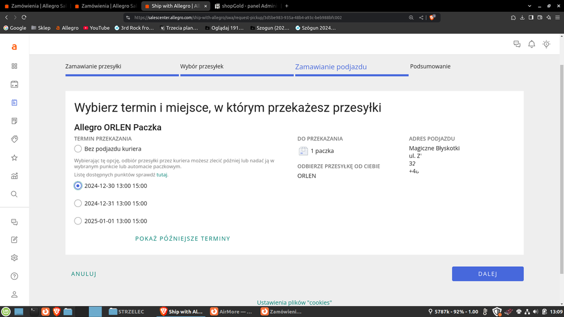Switch to the shopGold panel Admin tab
Viewport: 564px width, 317px height.
(246, 6)
